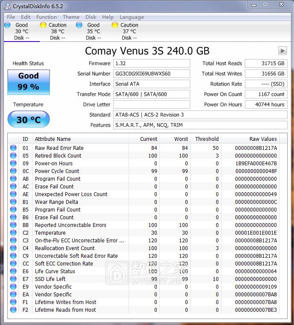Click the Firmware field showing 1.32
Image resolution: width=294 pixels, height=325 pixels.
[151, 63]
